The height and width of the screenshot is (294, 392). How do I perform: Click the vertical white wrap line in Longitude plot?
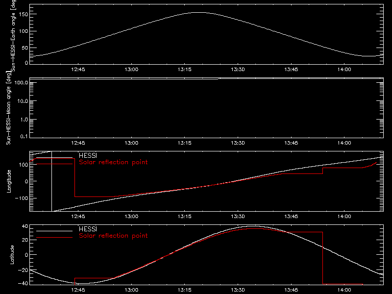[x=52, y=181]
